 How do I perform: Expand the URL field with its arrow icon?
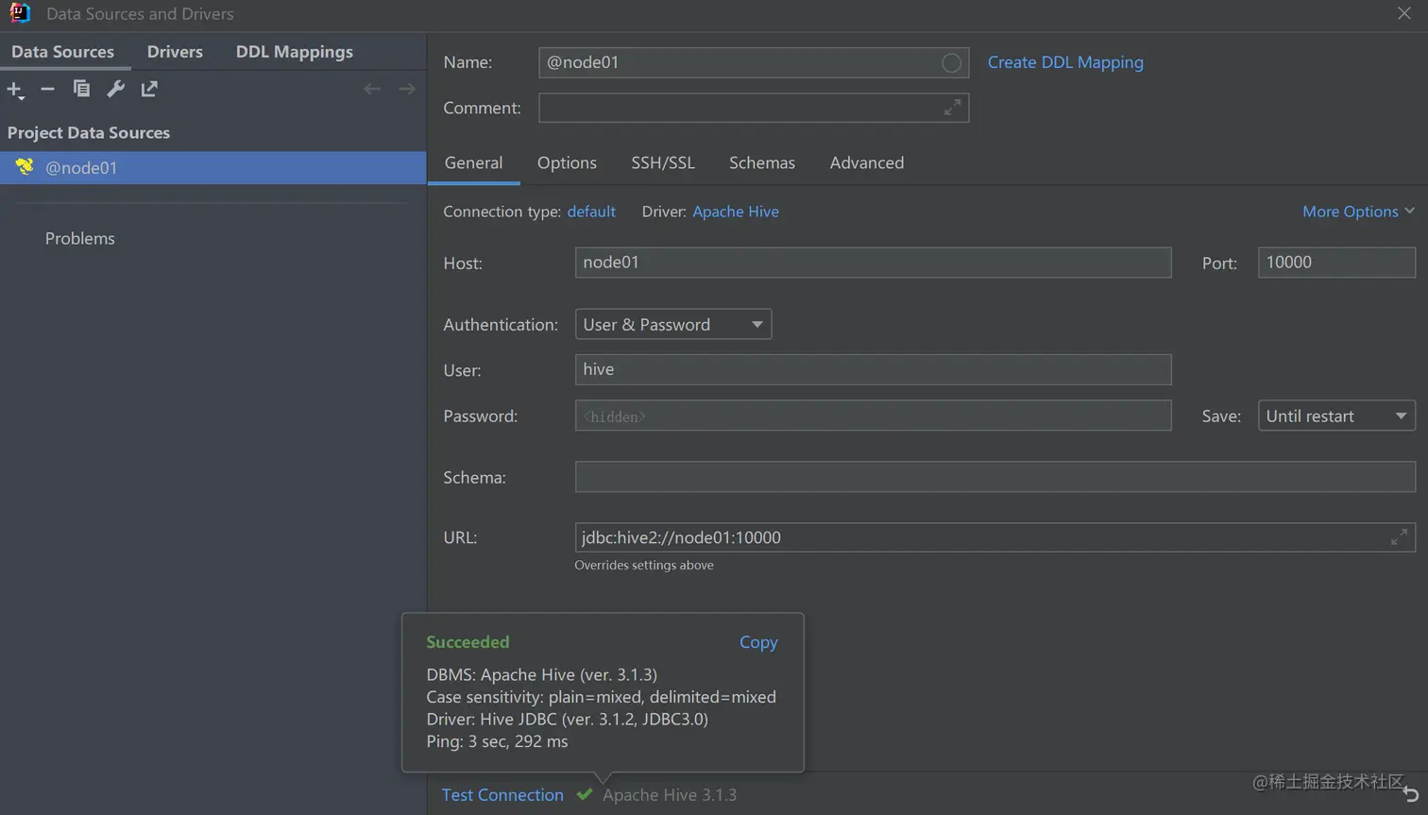1399,537
